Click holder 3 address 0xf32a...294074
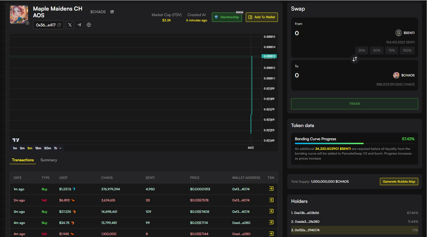 (x=307, y=230)
